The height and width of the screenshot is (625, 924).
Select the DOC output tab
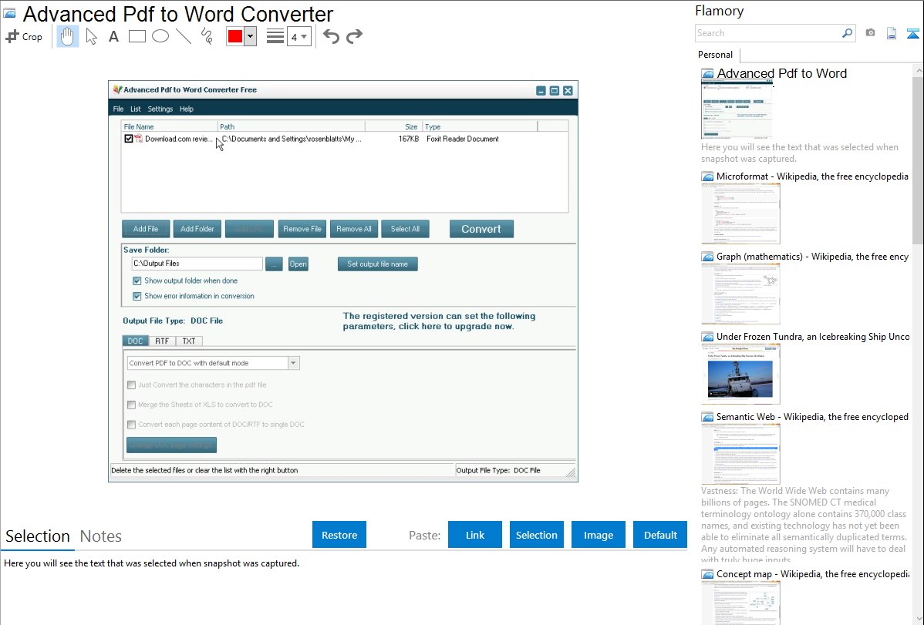[135, 341]
